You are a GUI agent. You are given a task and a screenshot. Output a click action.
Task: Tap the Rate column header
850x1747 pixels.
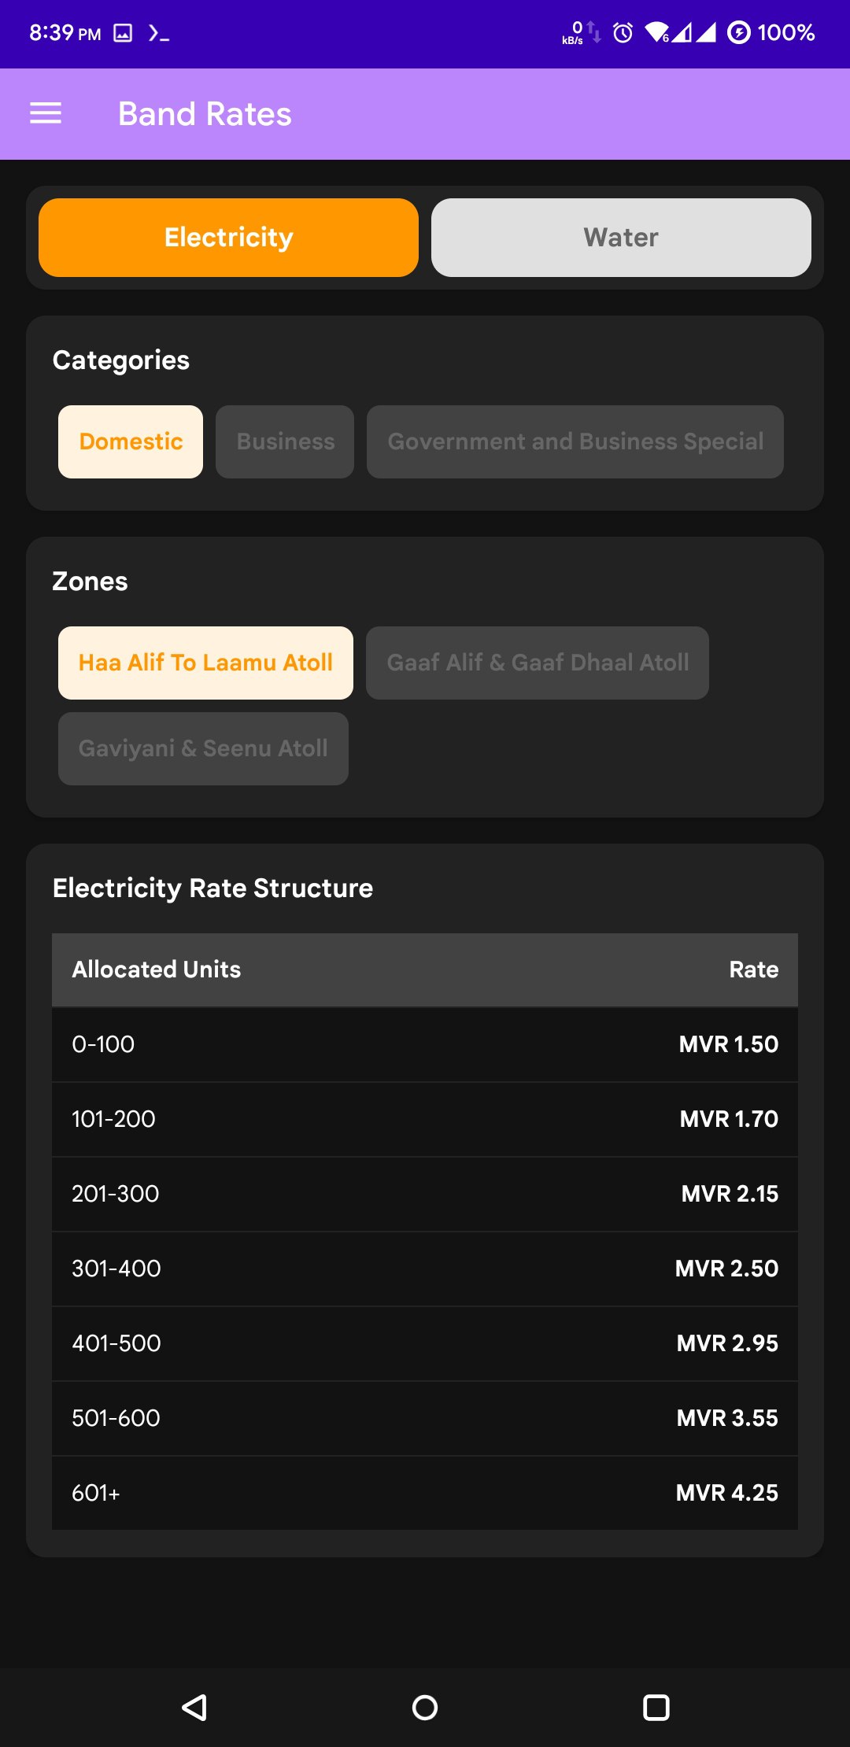(753, 970)
